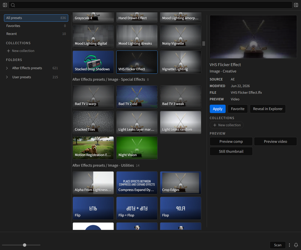This screenshot has height=250, width=301.
Task: Select the Flop preset thumbnail
Action: [181, 208]
